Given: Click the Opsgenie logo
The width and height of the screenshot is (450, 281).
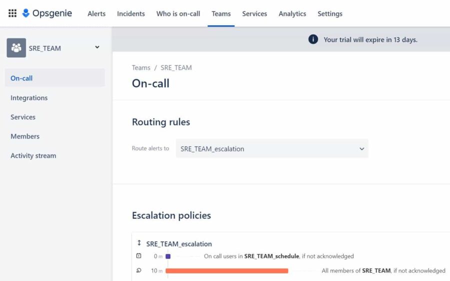Looking at the screenshot, I should [47, 13].
